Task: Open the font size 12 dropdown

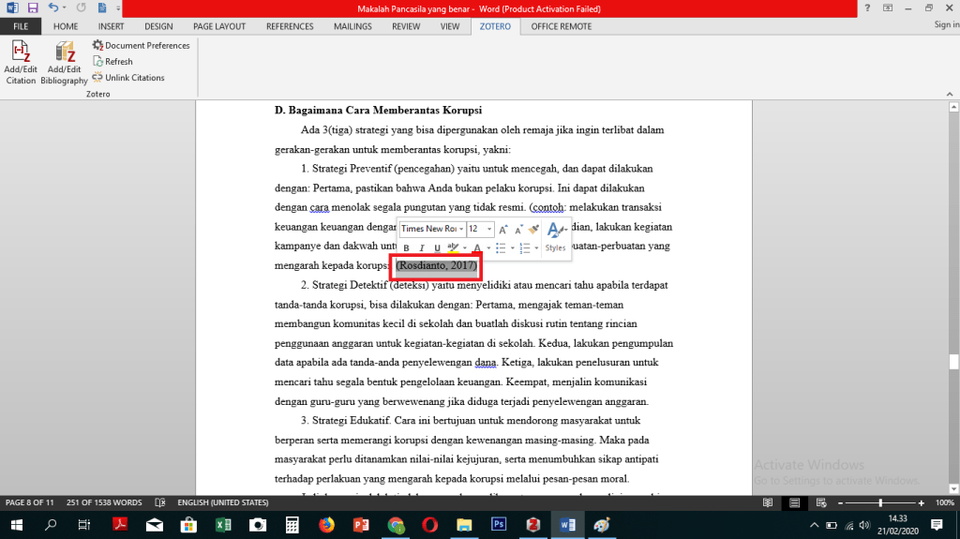Action: pos(489,230)
